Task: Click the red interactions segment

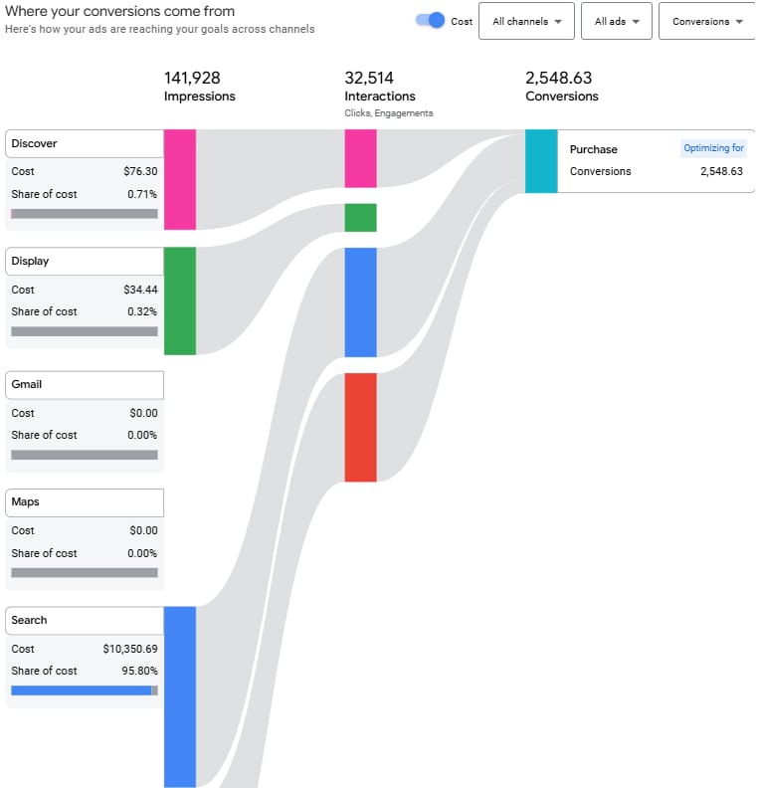Action: pos(360,427)
